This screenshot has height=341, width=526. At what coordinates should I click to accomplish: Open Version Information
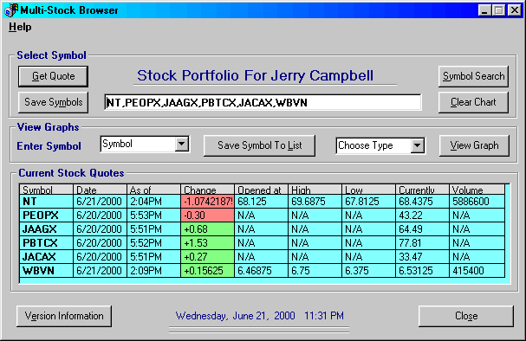pos(64,316)
